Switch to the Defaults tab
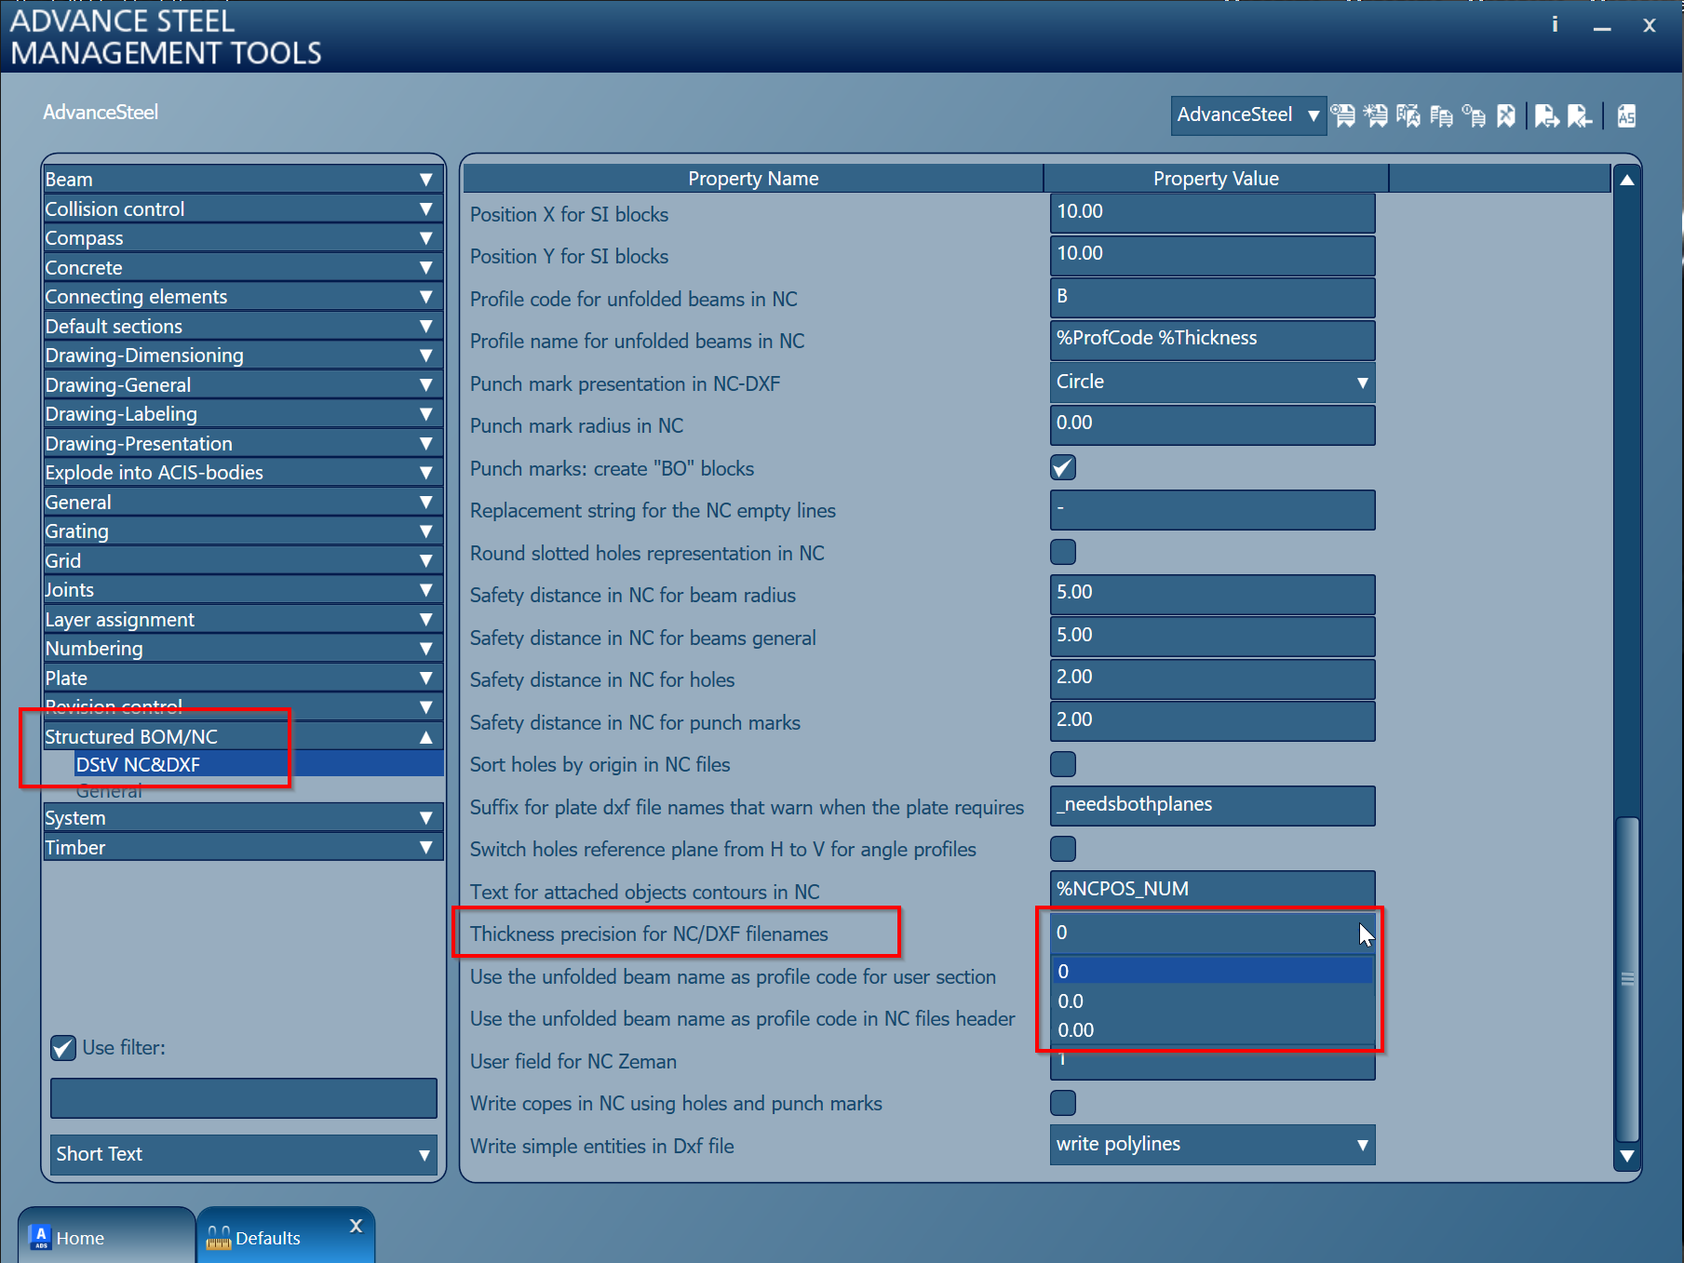Screen dimensions: 1684x1263 [x=285, y=1237]
